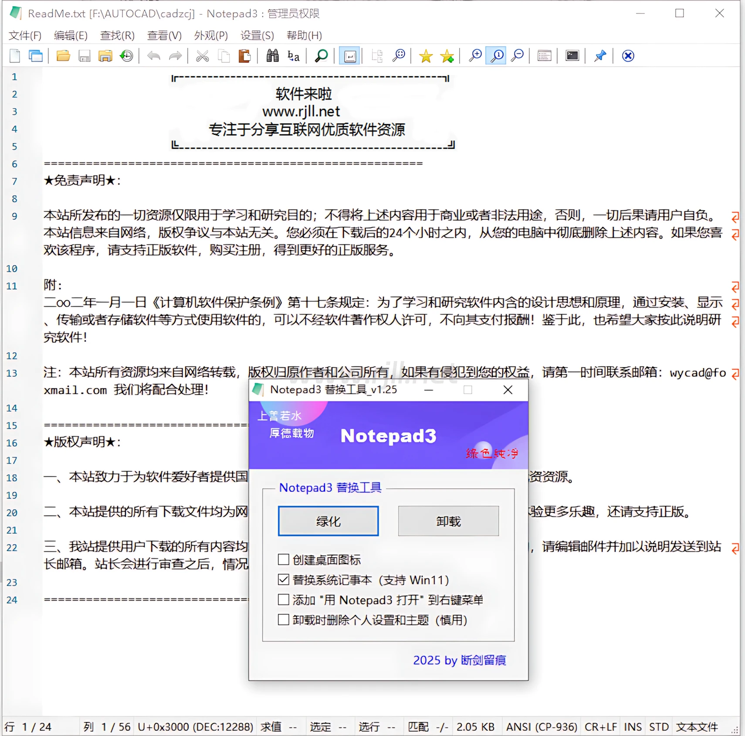Open the 设置(S) menu

tap(257, 35)
